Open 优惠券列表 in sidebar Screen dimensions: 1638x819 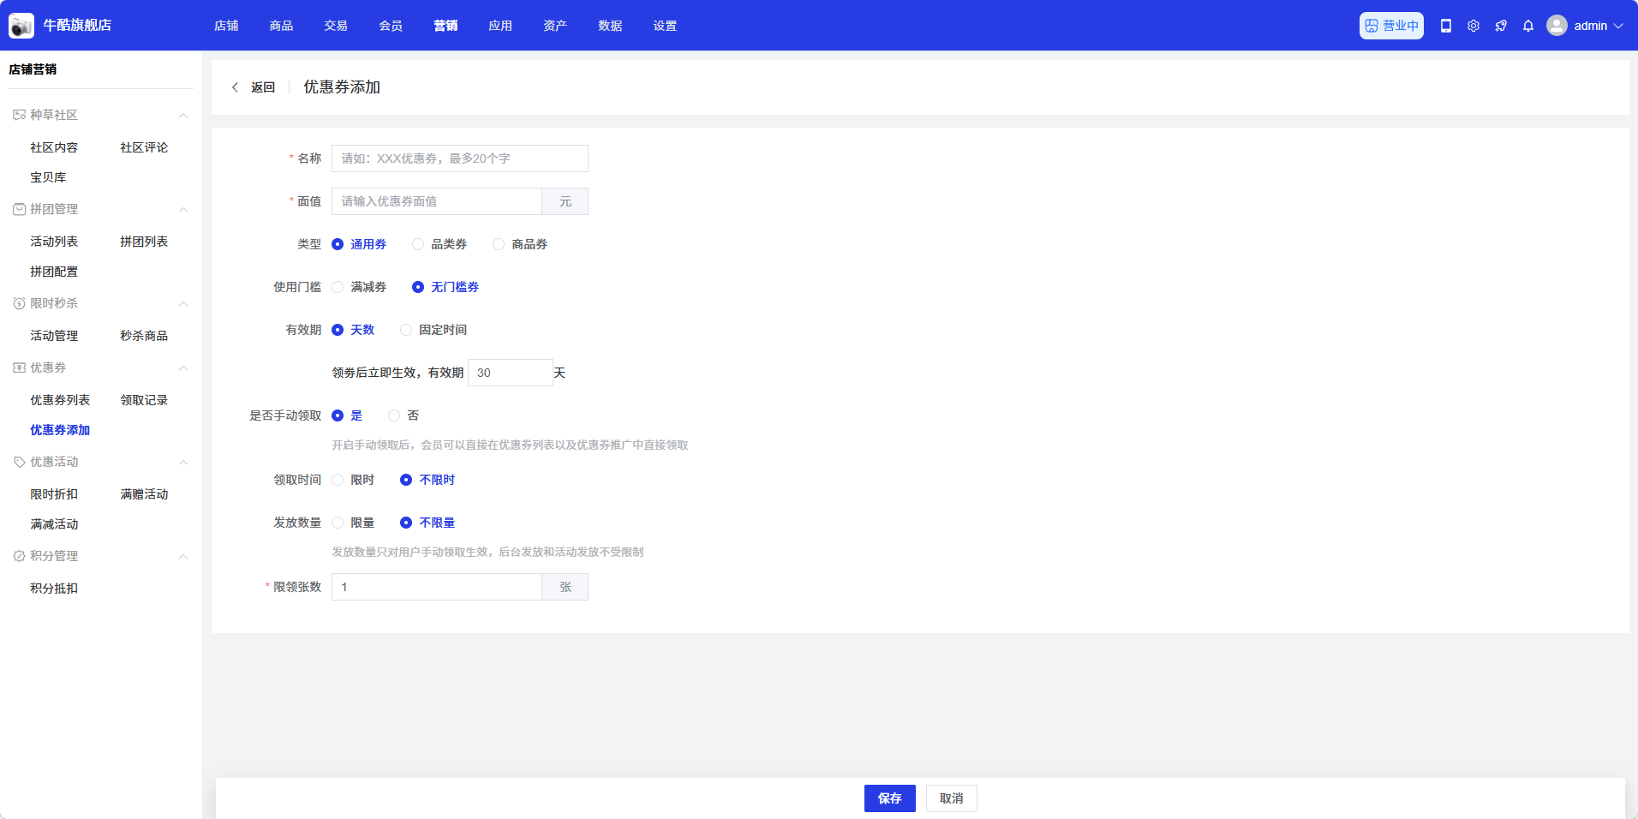pos(60,400)
